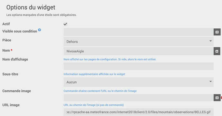Click the hint 'Commande chaine contenant l'URL ou le chemin'
222x116 pixels.
click(100, 91)
